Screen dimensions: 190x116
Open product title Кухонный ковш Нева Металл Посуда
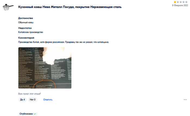coord(70,7)
